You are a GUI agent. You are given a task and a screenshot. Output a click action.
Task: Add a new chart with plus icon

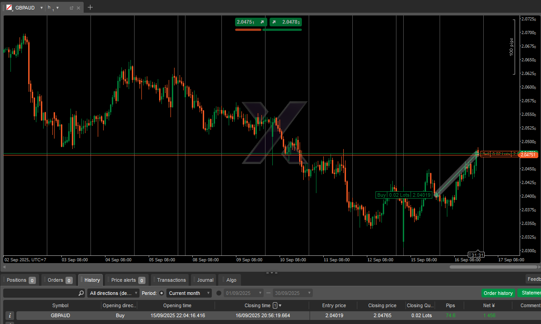(90, 7)
